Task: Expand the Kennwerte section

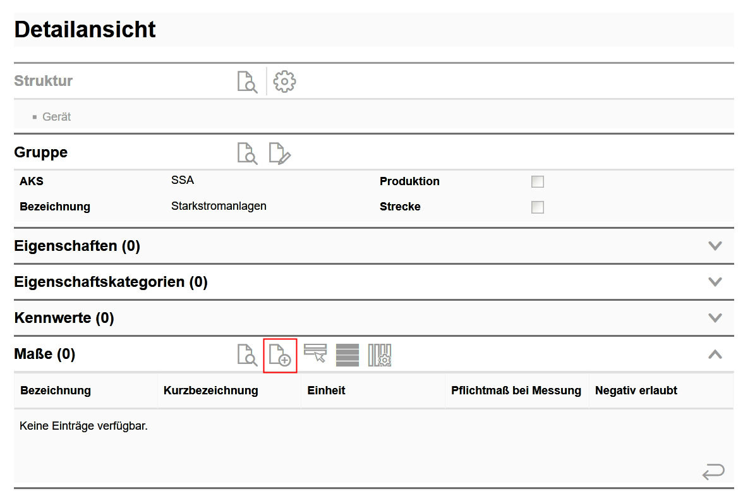Action: [x=715, y=318]
